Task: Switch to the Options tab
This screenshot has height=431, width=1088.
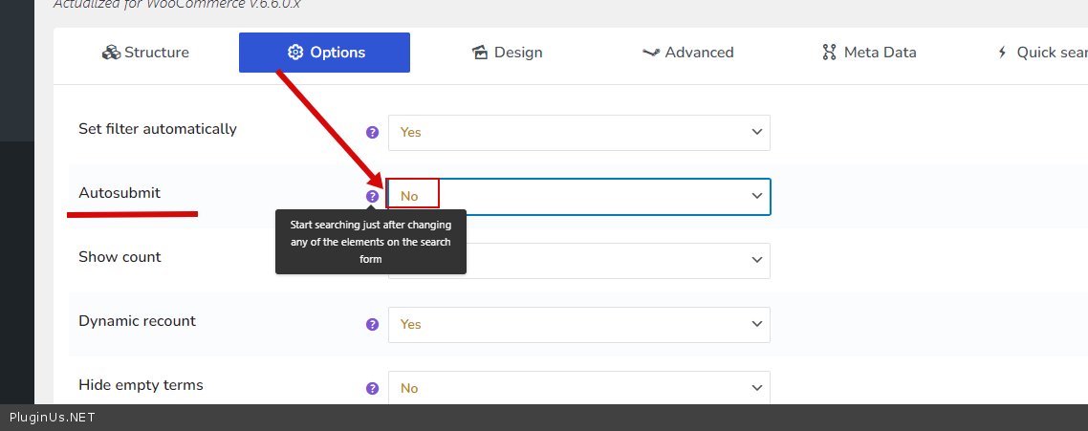Action: click(324, 53)
